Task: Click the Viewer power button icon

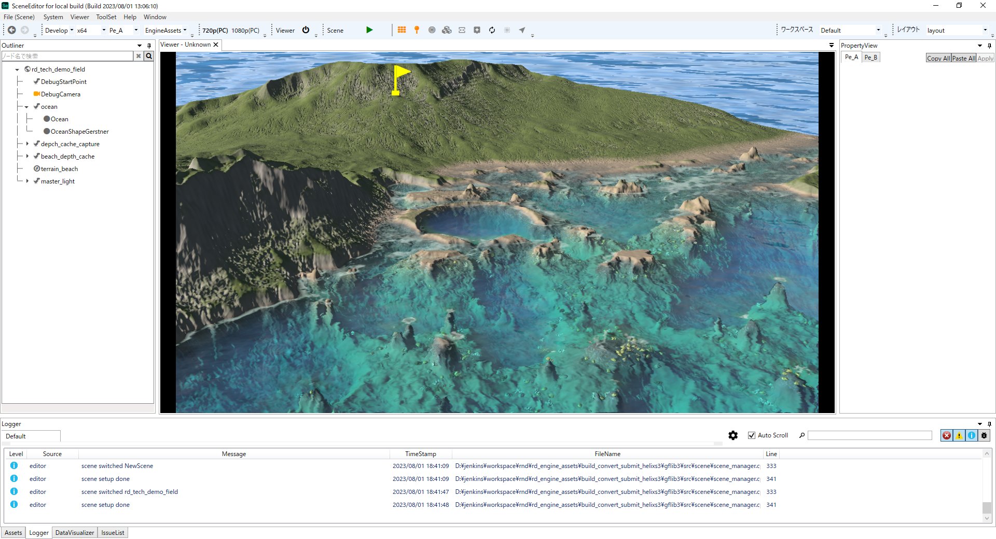Action: point(306,30)
